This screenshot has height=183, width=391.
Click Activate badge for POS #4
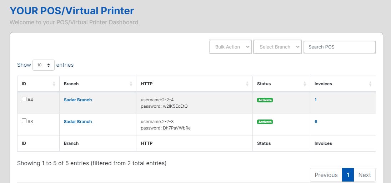[x=265, y=100]
